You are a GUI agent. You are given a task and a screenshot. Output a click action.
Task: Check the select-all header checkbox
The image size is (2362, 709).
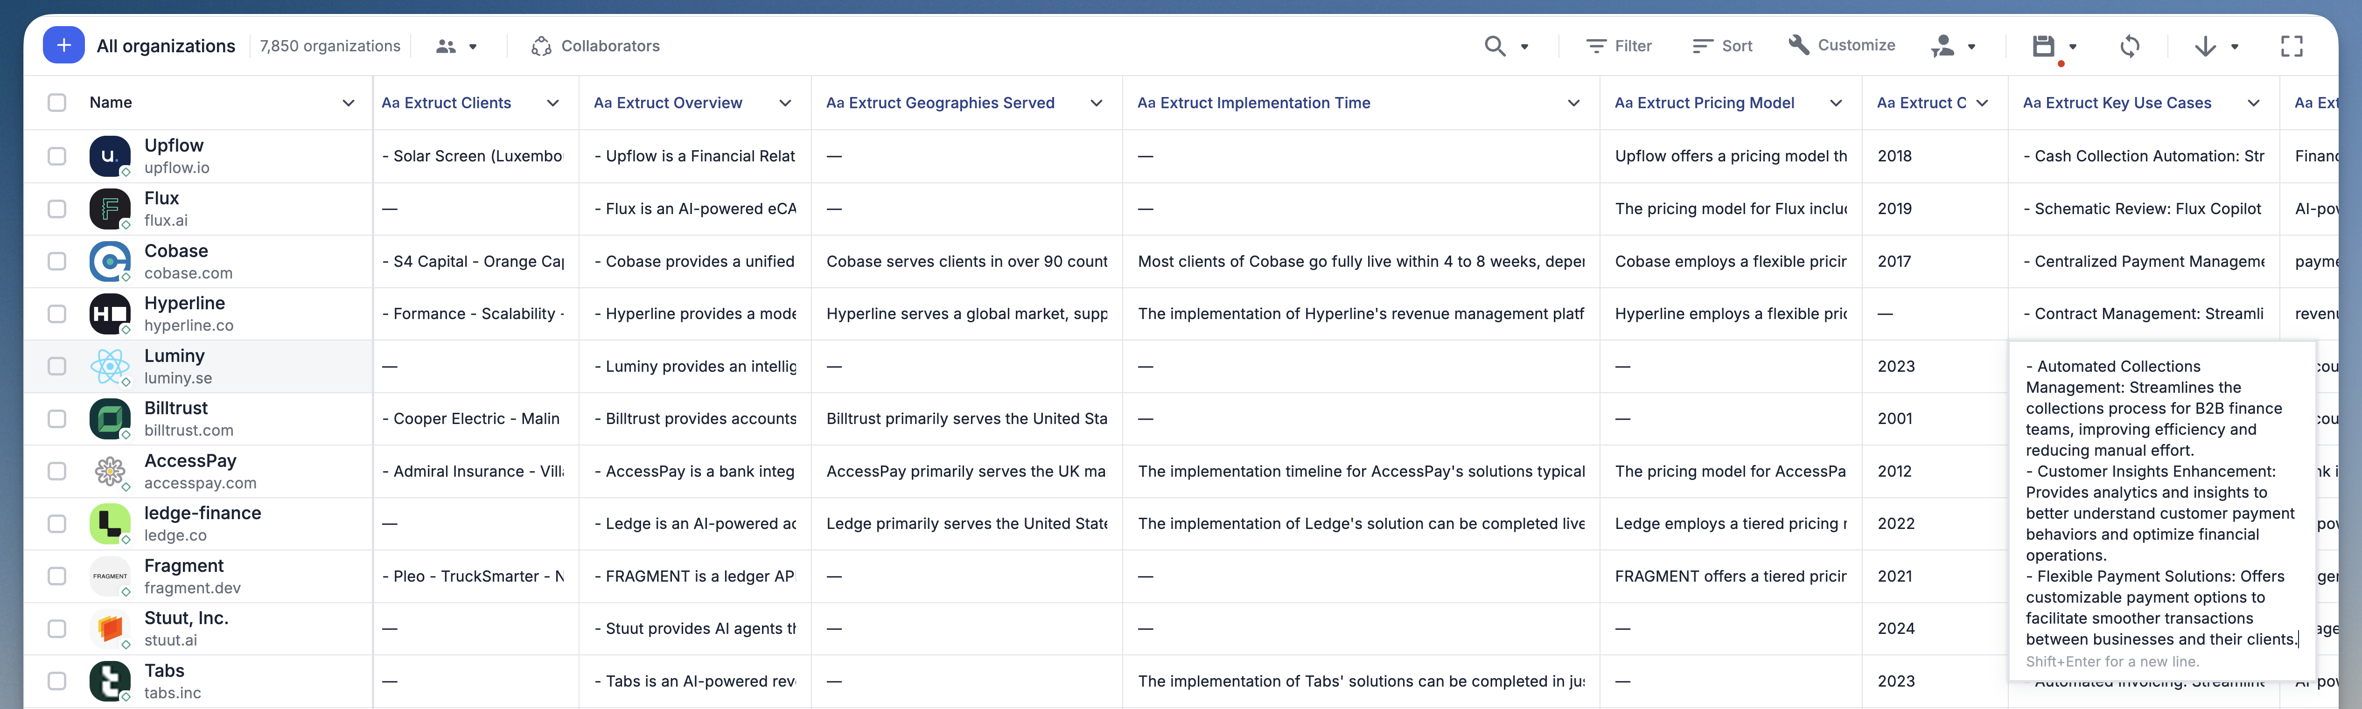tap(57, 103)
